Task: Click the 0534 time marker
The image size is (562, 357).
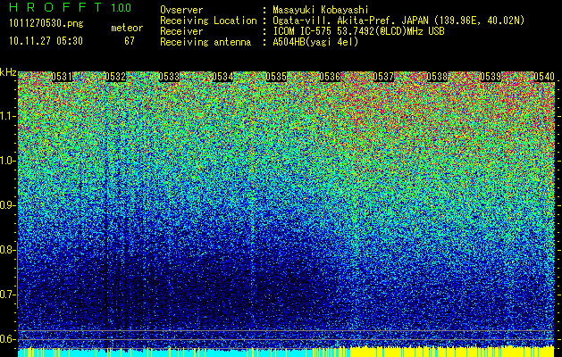Action: pos(222,77)
